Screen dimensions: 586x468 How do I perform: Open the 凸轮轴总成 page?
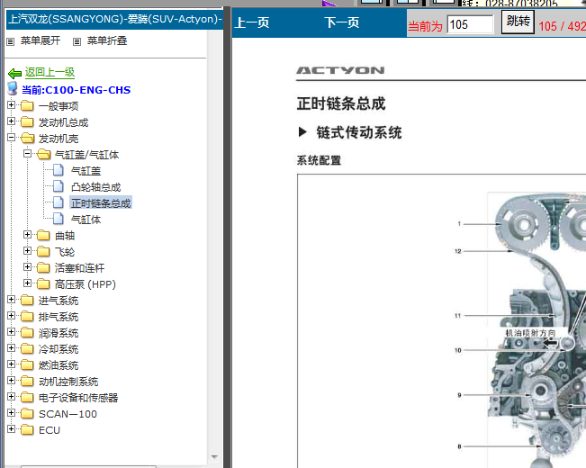click(x=95, y=187)
